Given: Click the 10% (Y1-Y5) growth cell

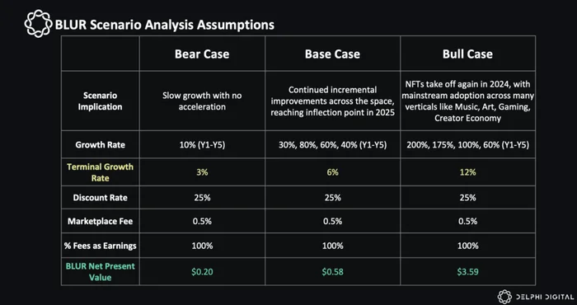Looking at the screenshot, I should [x=202, y=144].
